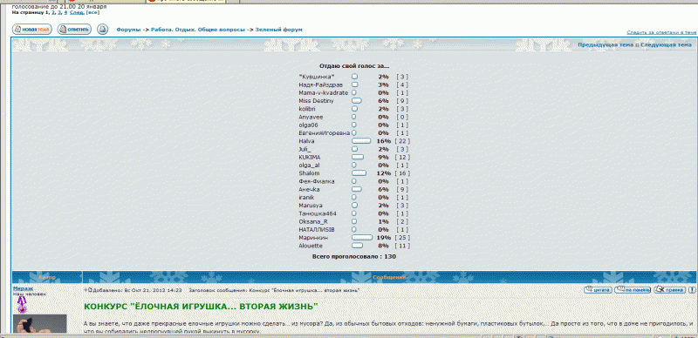Screen dimensions: 698x338
Task: Show all pages via '[все]' link
Action: click(92, 12)
